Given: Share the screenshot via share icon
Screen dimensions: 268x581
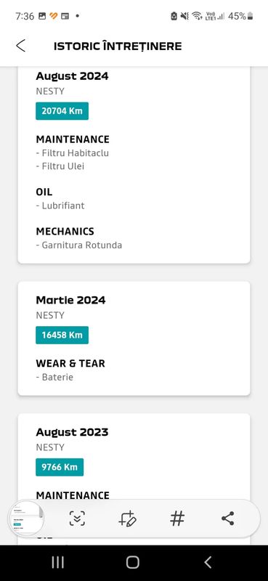Looking at the screenshot, I should pos(227,519).
